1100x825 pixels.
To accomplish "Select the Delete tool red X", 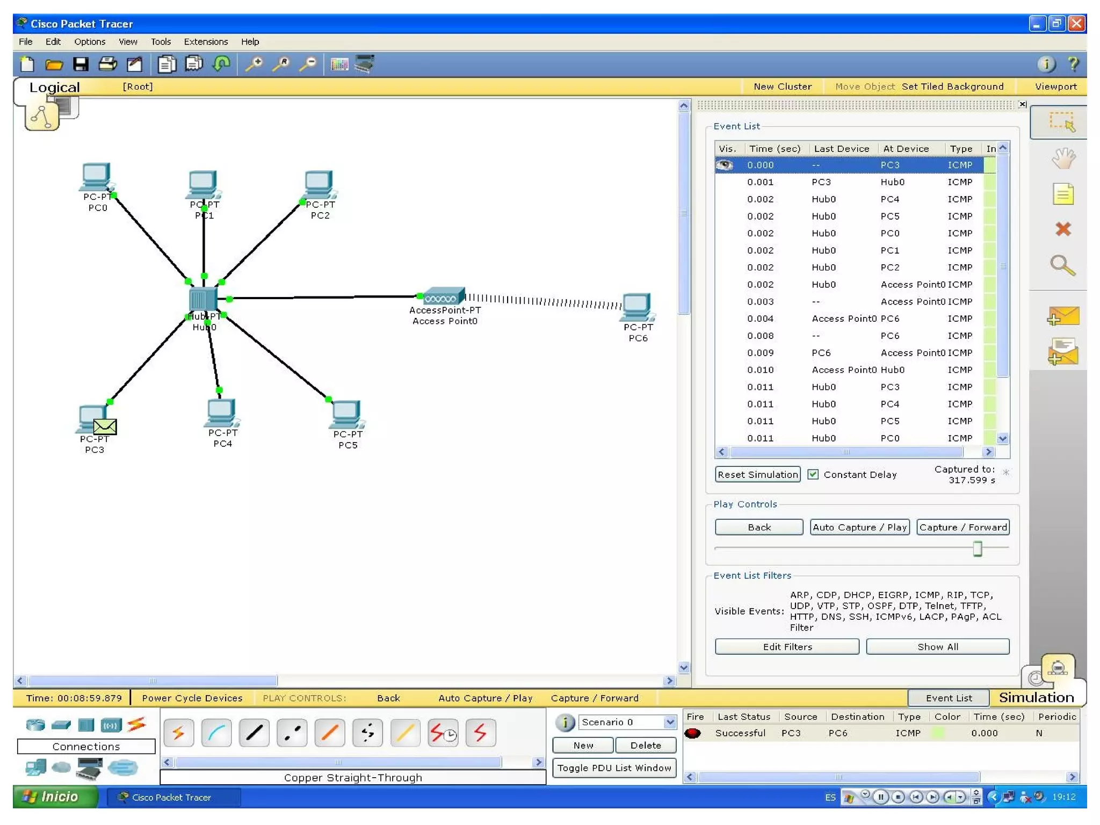I will [1062, 229].
